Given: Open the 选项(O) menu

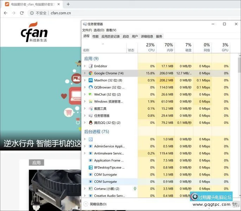Looking at the screenshot, I should click(x=99, y=30).
